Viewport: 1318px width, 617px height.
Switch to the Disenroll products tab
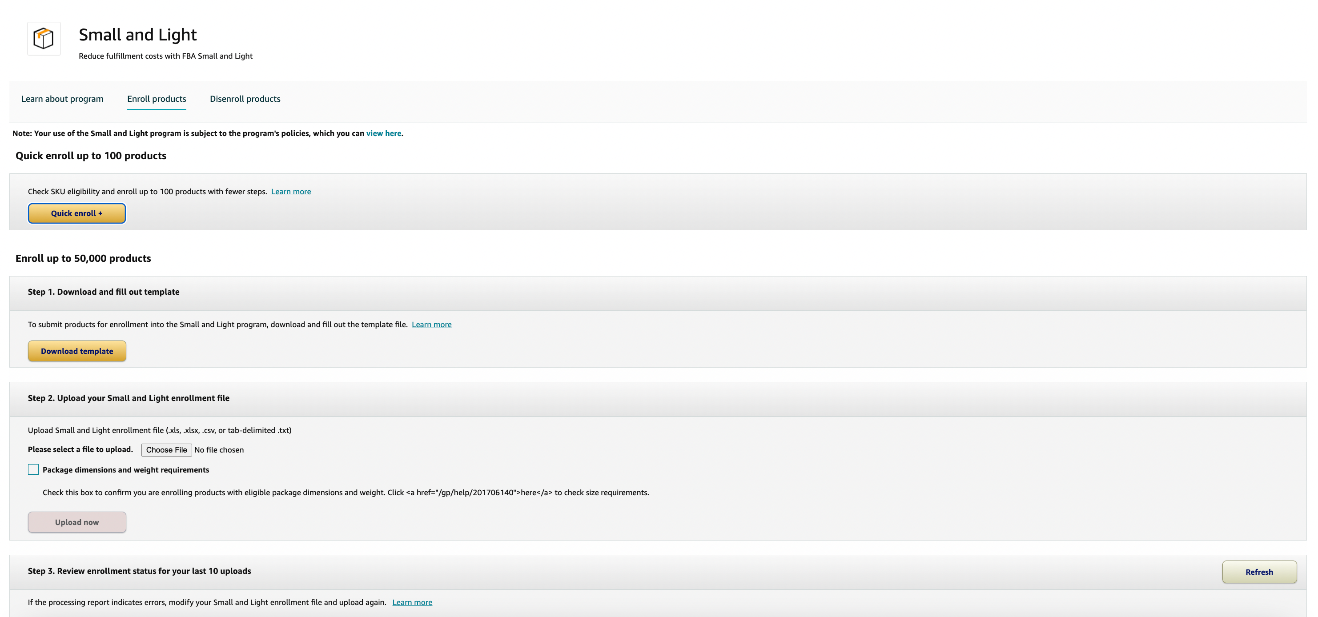245,99
